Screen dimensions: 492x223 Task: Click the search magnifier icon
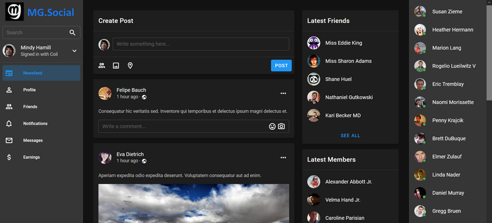(73, 32)
